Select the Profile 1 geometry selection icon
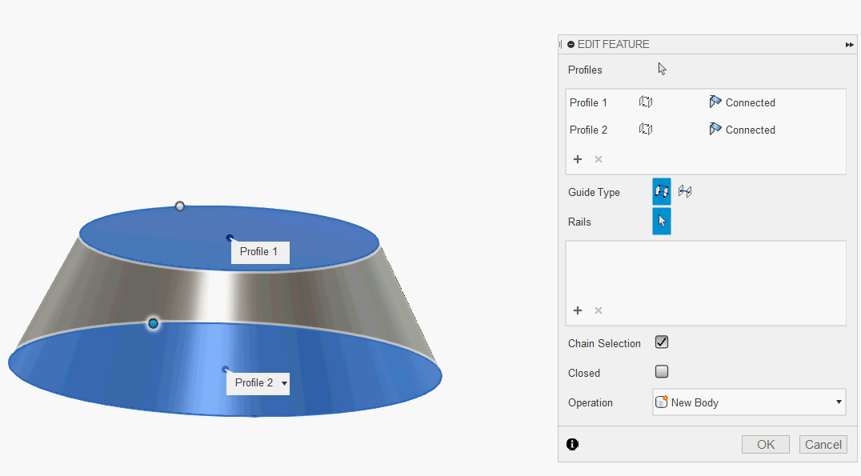 coord(646,102)
